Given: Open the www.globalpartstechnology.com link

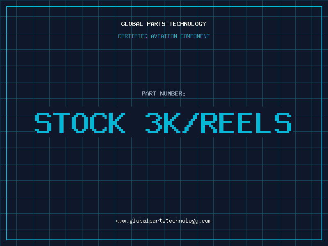Looking at the screenshot, I should [164, 221].
